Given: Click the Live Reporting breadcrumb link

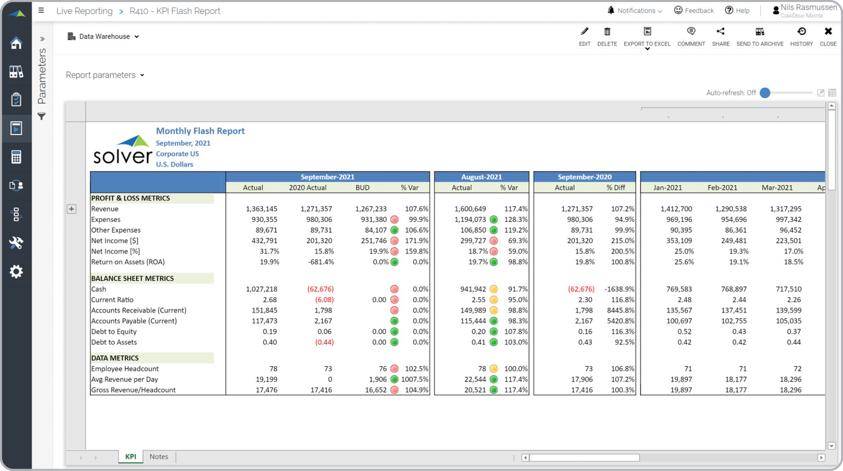Looking at the screenshot, I should click(x=84, y=11).
